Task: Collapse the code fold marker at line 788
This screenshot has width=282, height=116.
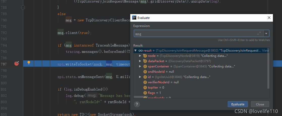Action: (x=23, y=8)
